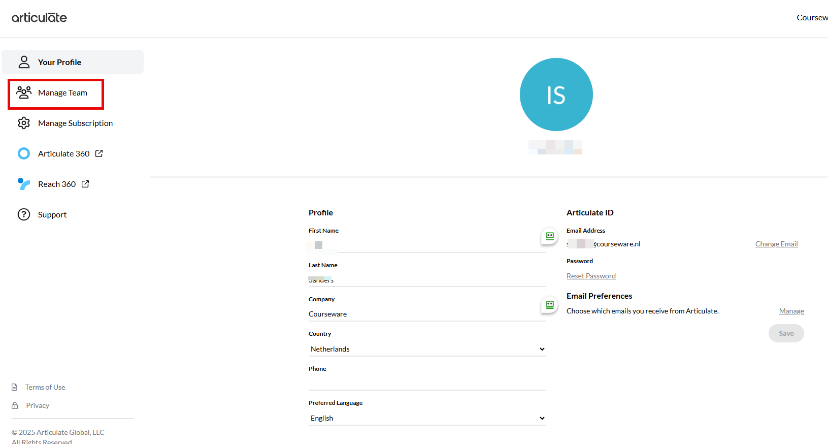828x444 pixels.
Task: Click the Articulate 360 ring icon
Action: point(24,153)
